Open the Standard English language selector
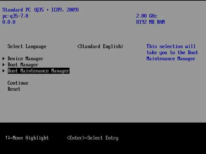The width and height of the screenshot is (206, 154). tap(100, 47)
